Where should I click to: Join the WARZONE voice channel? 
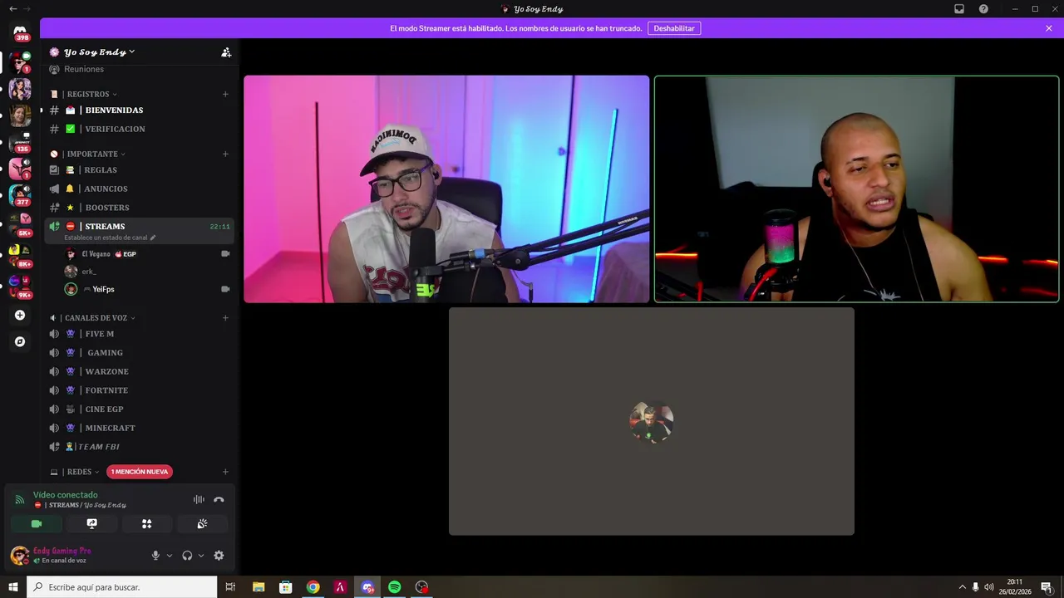tap(139, 371)
